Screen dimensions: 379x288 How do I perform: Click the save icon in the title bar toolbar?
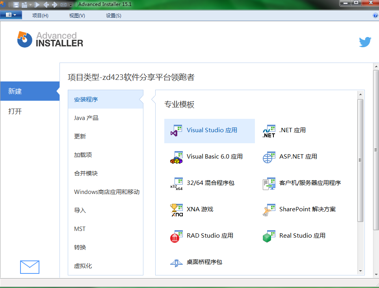tap(16, 5)
